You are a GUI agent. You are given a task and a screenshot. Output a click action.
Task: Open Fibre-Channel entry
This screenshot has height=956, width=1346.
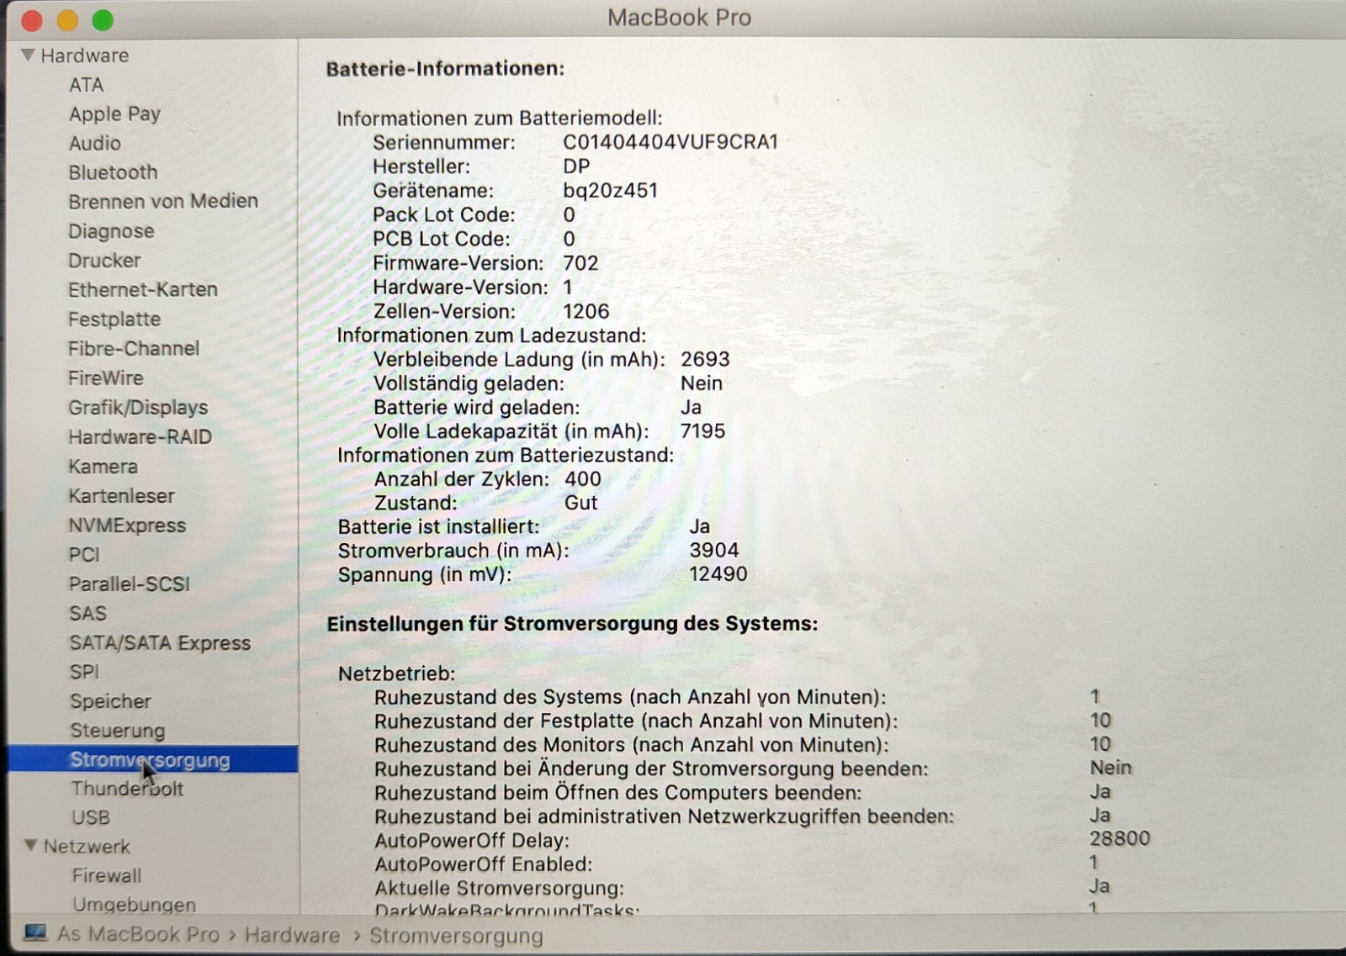click(x=134, y=348)
